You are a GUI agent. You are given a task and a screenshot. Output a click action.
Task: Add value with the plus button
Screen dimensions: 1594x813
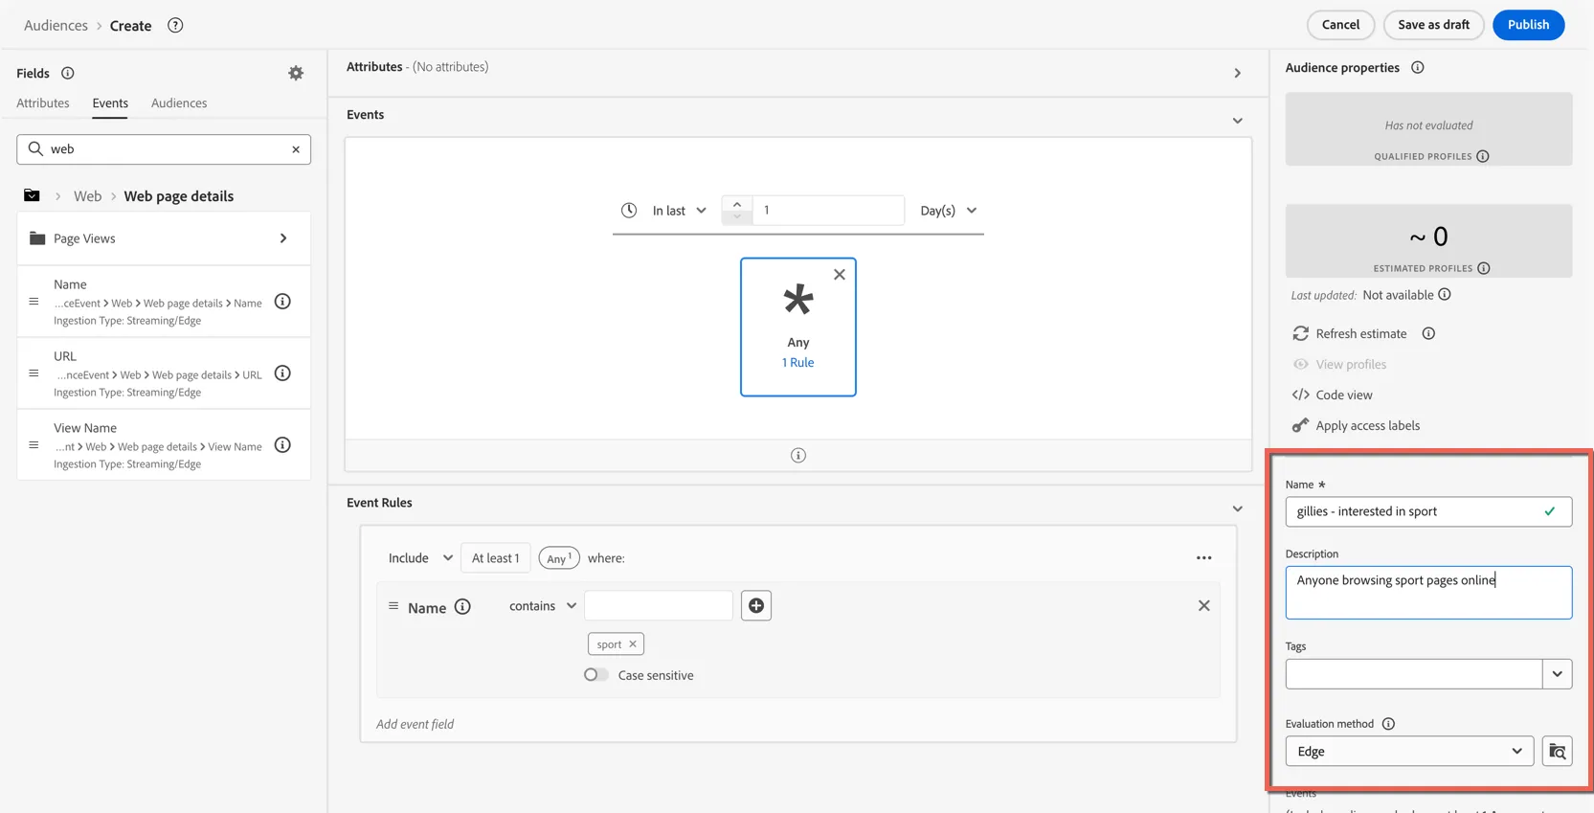[756, 605]
